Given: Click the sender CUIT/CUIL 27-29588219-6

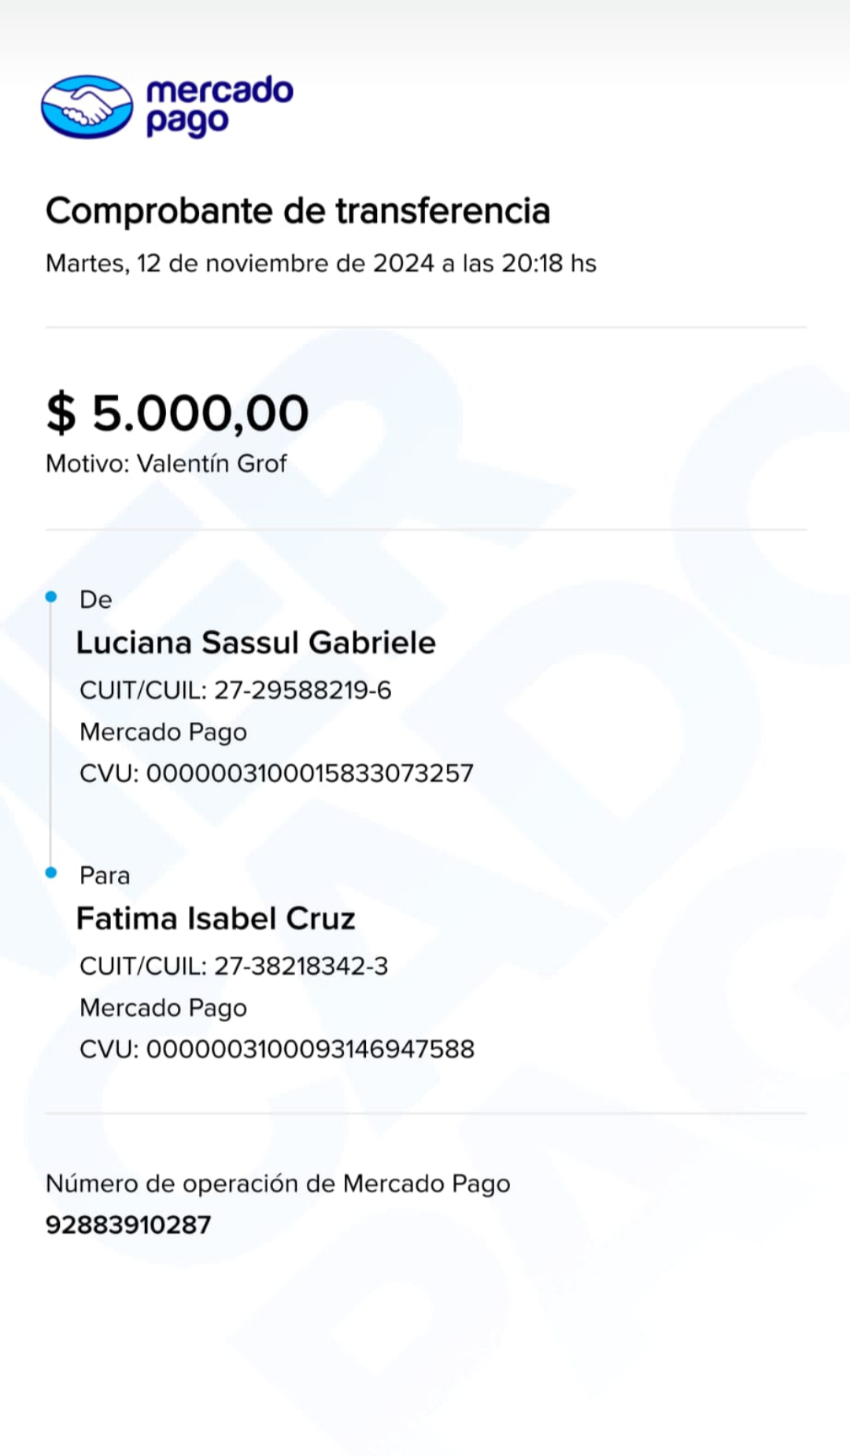Looking at the screenshot, I should pos(235,690).
